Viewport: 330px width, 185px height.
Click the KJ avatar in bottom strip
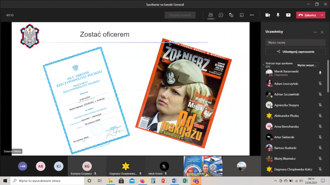(x=58, y=166)
